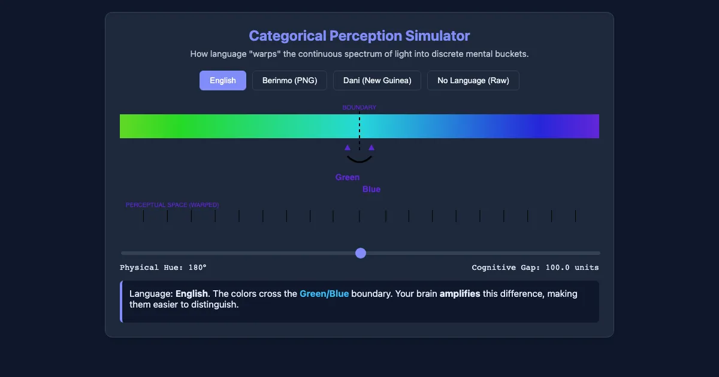The image size is (719, 377).
Task: Click the Green category label
Action: coord(348,177)
